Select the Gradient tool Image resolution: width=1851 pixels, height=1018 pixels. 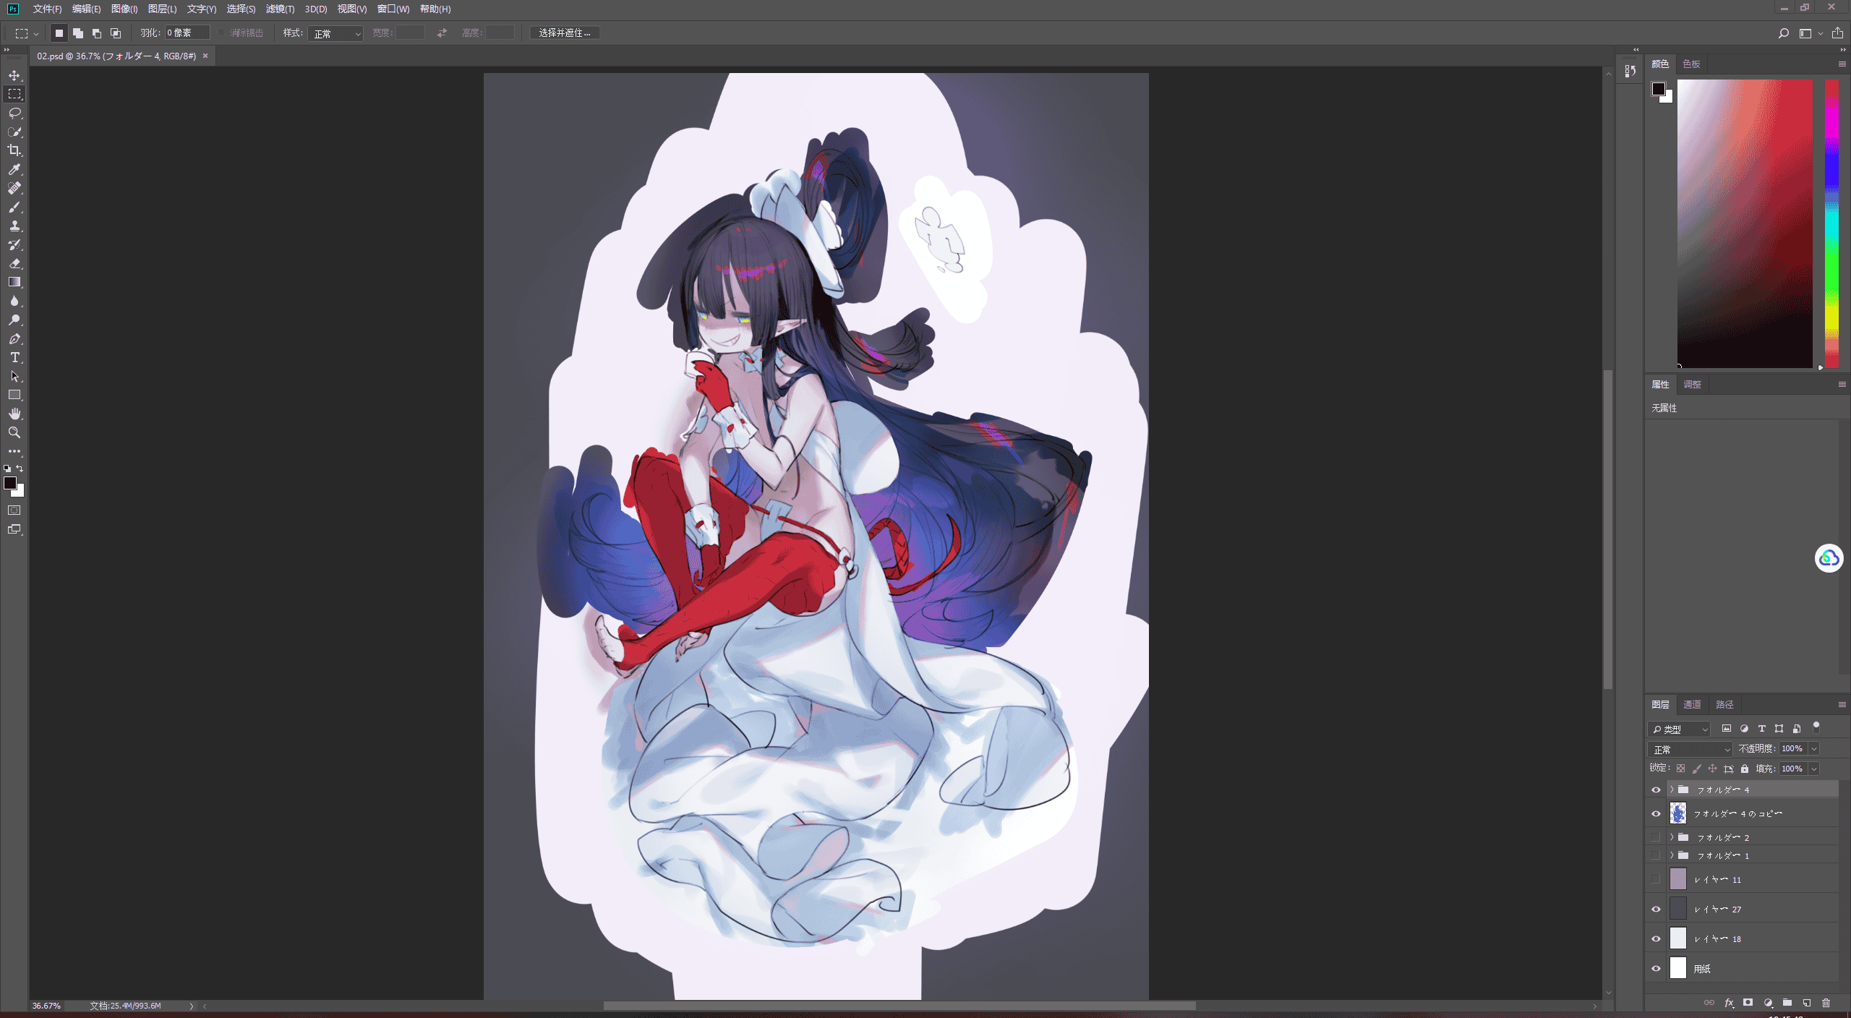[x=14, y=282]
